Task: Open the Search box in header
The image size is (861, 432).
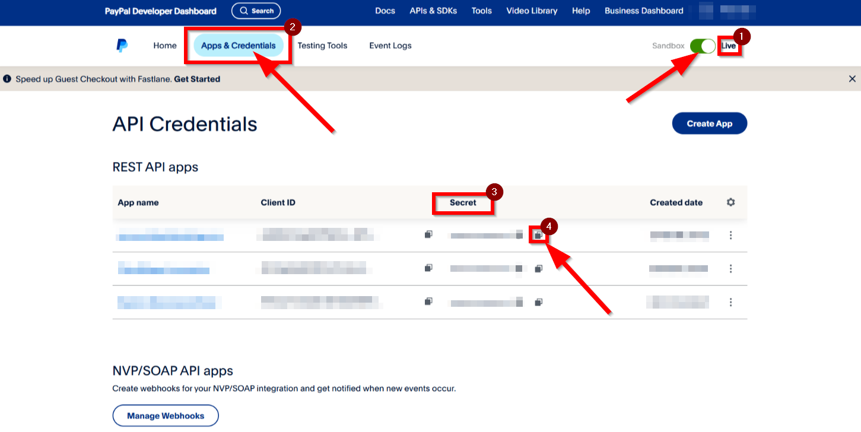Action: [x=256, y=11]
